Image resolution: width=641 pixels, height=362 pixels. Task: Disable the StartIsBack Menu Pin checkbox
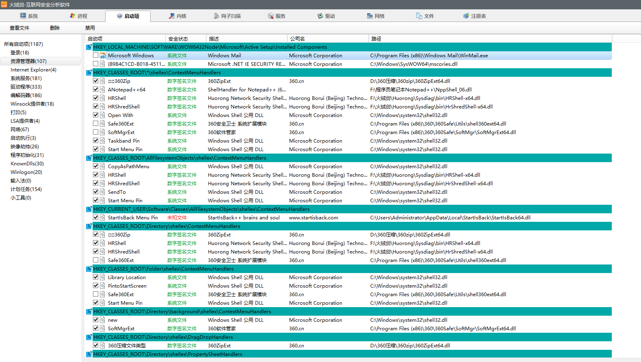[95, 217]
